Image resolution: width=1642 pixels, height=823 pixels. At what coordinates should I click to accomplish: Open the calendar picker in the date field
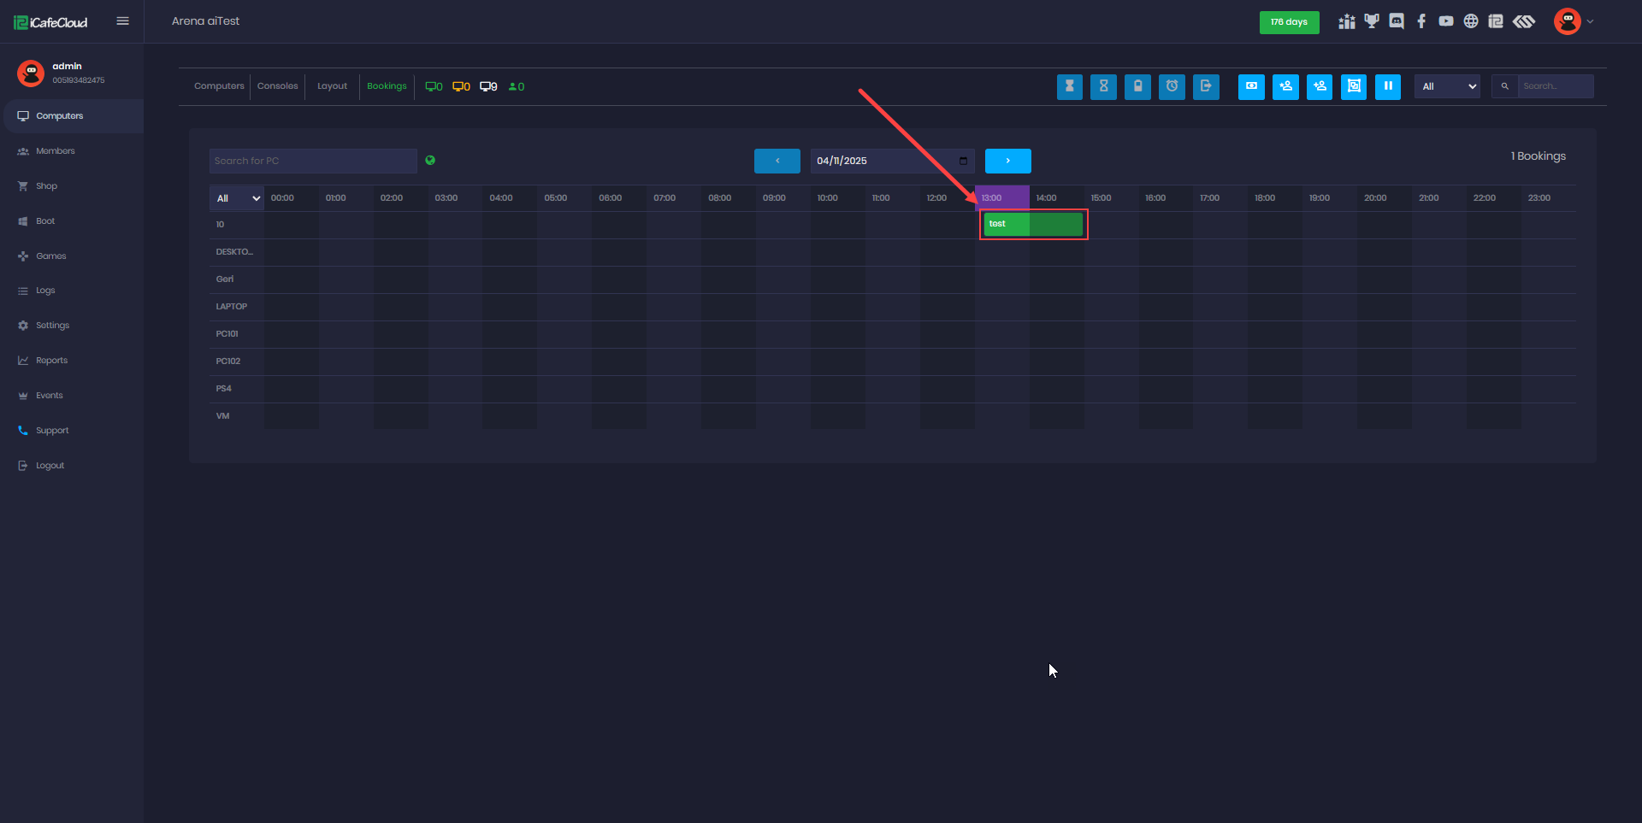pyautogui.click(x=963, y=161)
